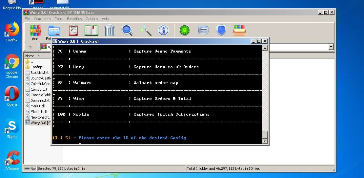Image resolution: width=364 pixels, height=178 pixels.
Task: Click 'Walmart order cap' text
Action: tap(156, 83)
